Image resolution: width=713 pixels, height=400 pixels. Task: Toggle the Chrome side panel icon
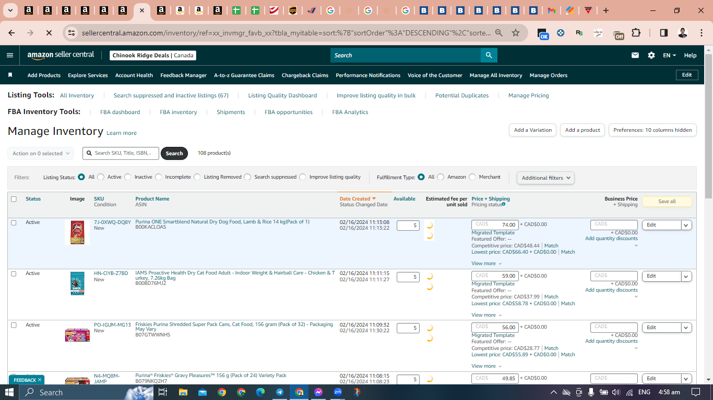point(663,33)
